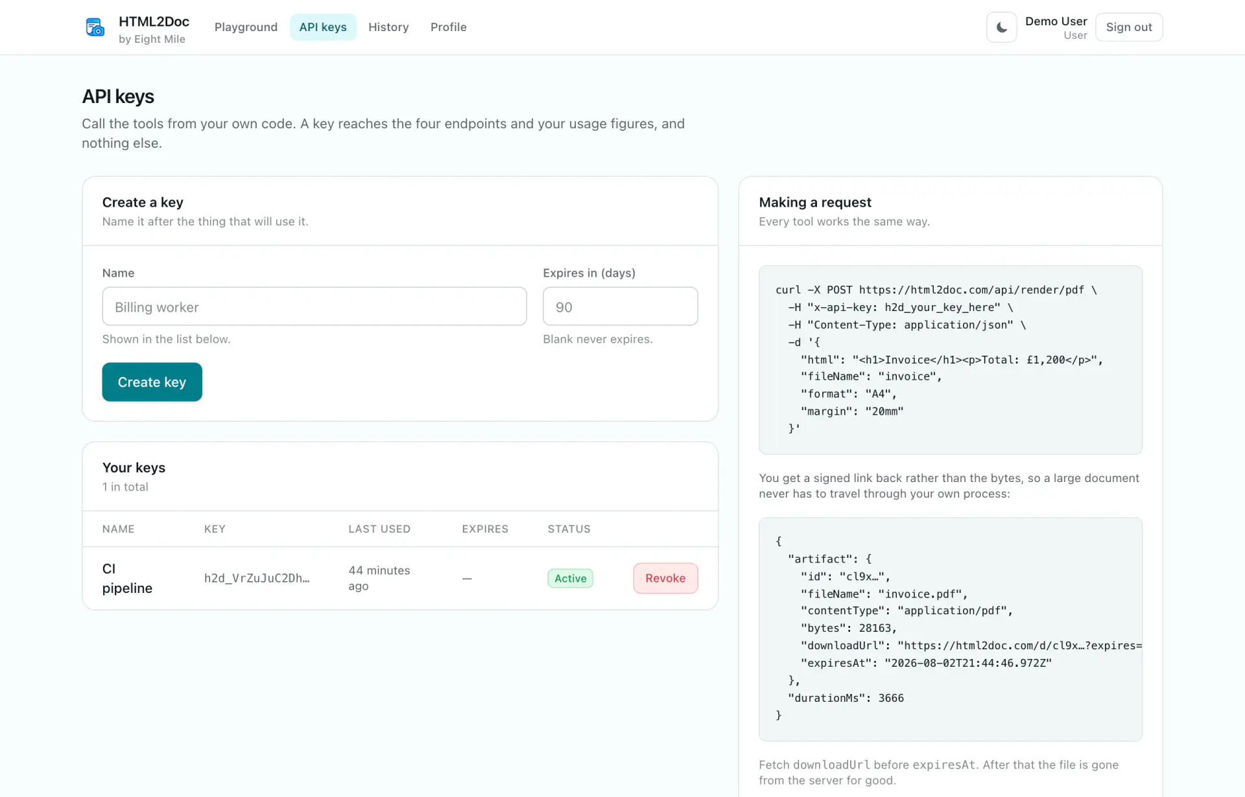The height and width of the screenshot is (797, 1245).
Task: Click the API keys page heading
Action: pyautogui.click(x=118, y=97)
